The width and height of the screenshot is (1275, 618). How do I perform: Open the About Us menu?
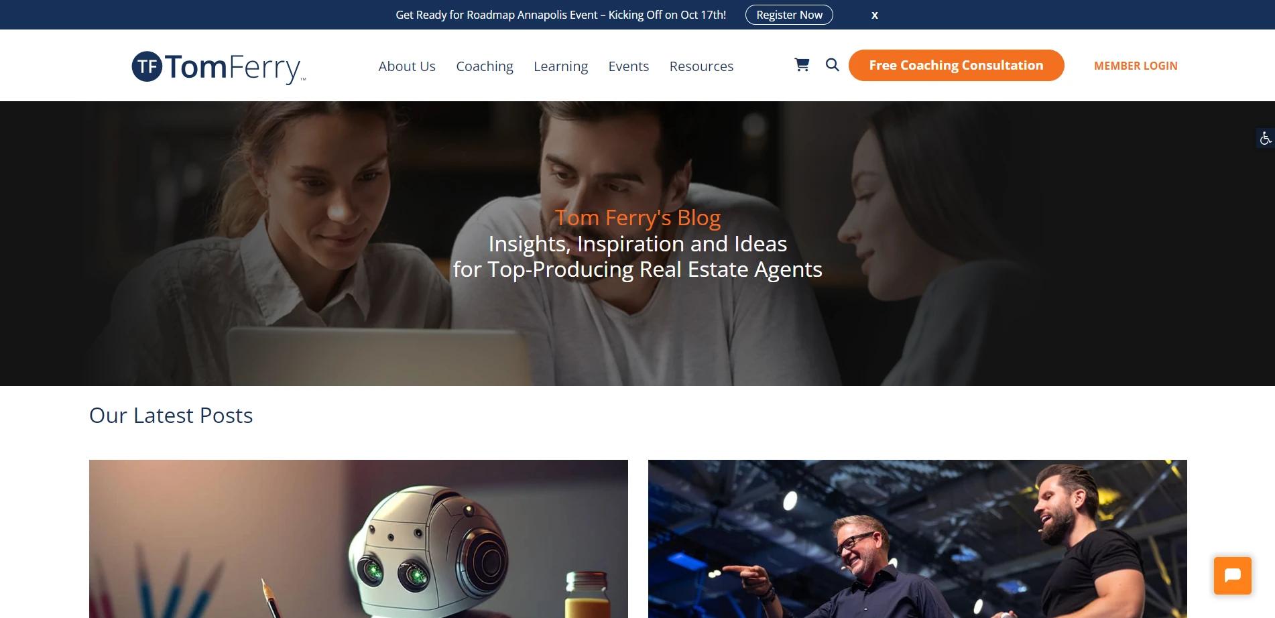407,66
